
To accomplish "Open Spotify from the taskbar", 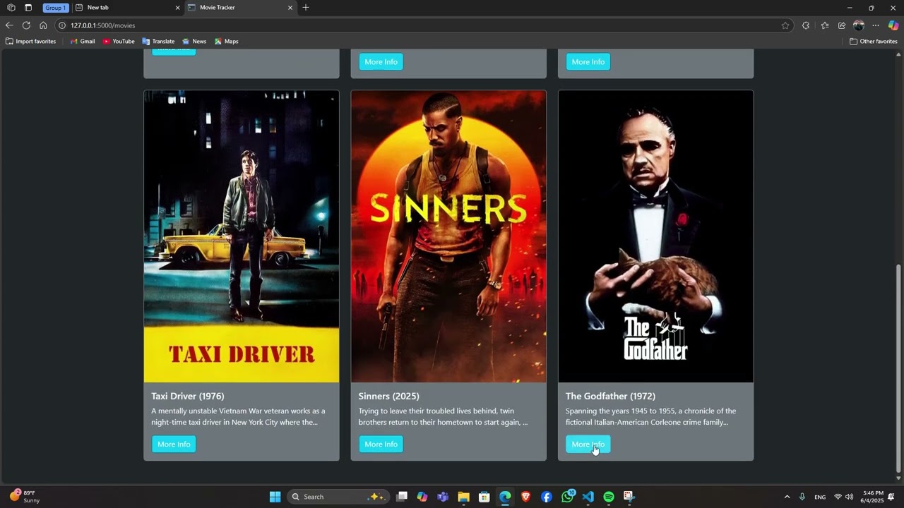I will pyautogui.click(x=609, y=497).
